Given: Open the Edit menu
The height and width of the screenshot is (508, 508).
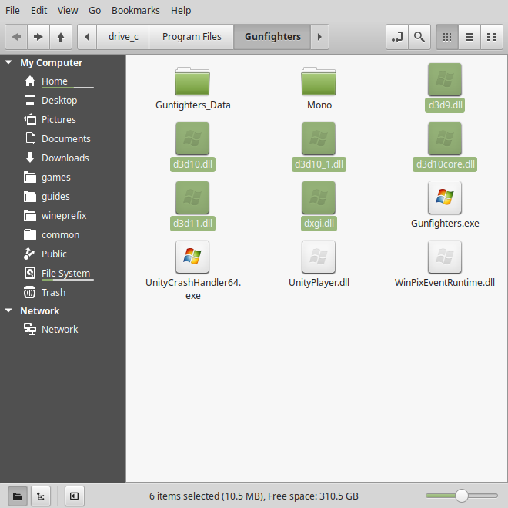Looking at the screenshot, I should (39, 10).
